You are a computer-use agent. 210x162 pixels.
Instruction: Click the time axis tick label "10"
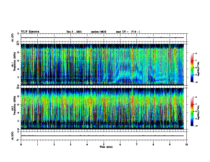186,145
